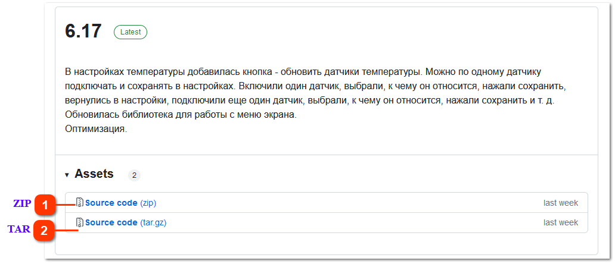Image resolution: width=615 pixels, height=264 pixels.
Task: Click the (zip) text in first asset
Action: click(x=148, y=203)
